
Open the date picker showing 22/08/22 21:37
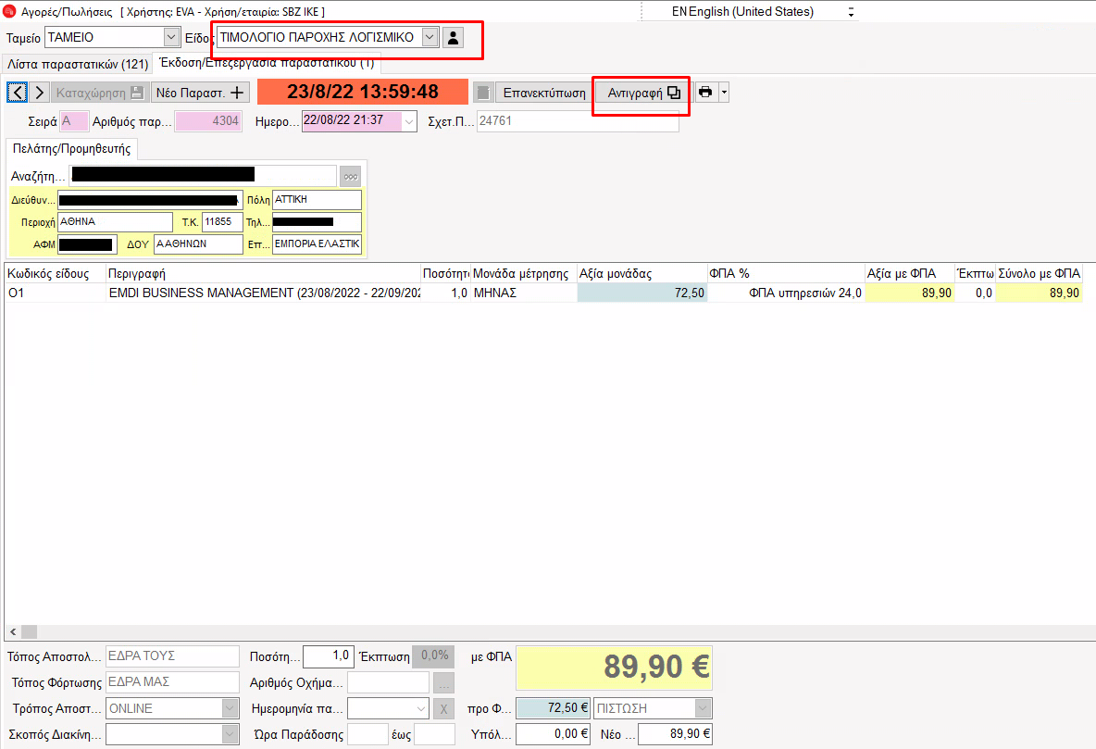(x=409, y=121)
